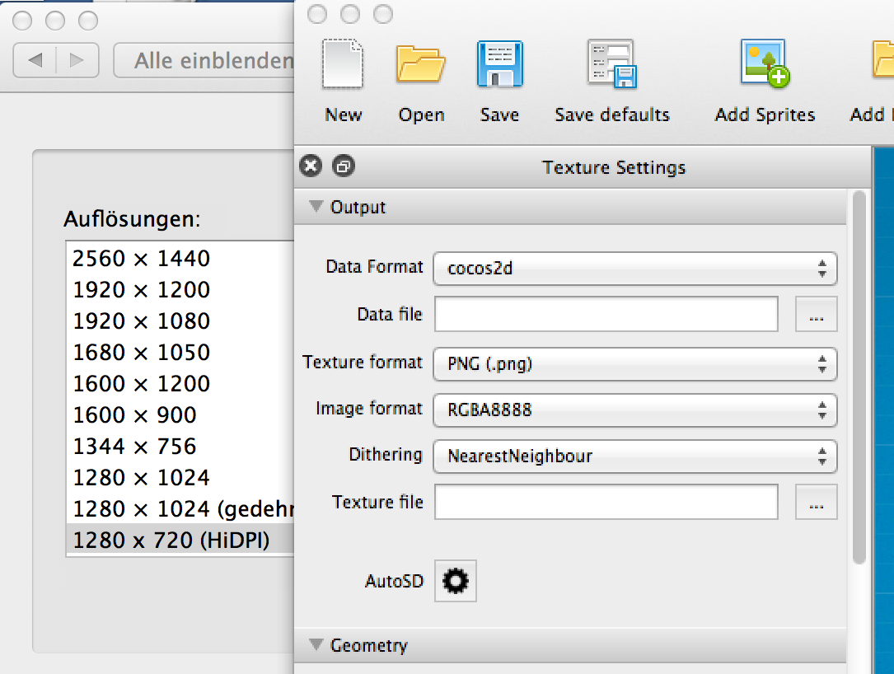The height and width of the screenshot is (674, 894).
Task: Collapse the Geometry section
Action: click(x=316, y=645)
